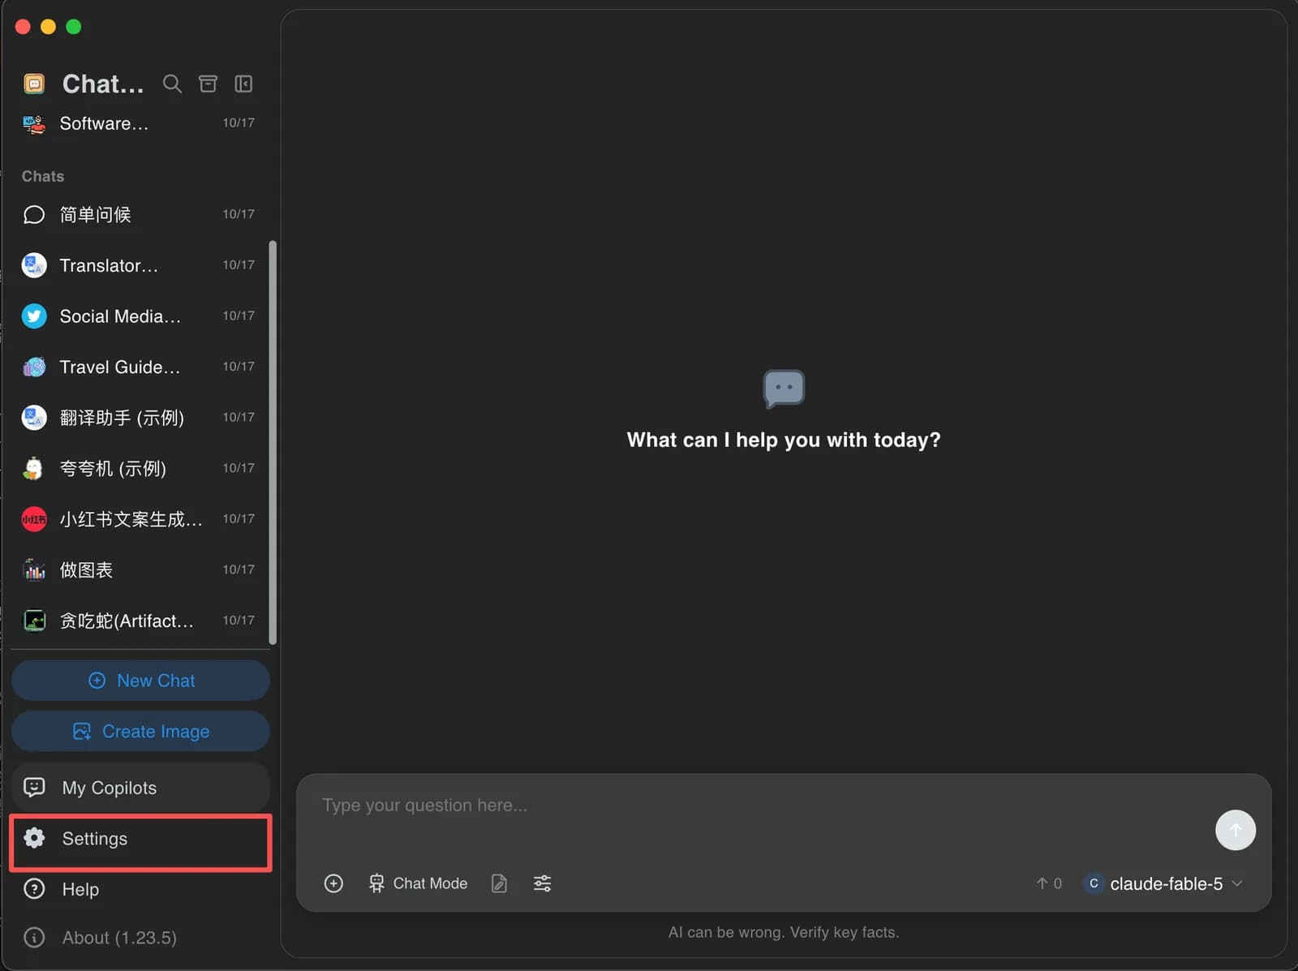Click the Twitter bird icon for Social Media
The image size is (1298, 971).
coord(34,316)
